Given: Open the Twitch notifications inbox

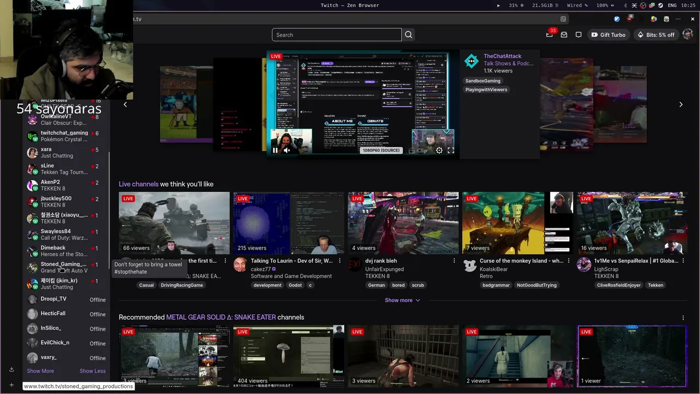Looking at the screenshot, I should point(564,35).
